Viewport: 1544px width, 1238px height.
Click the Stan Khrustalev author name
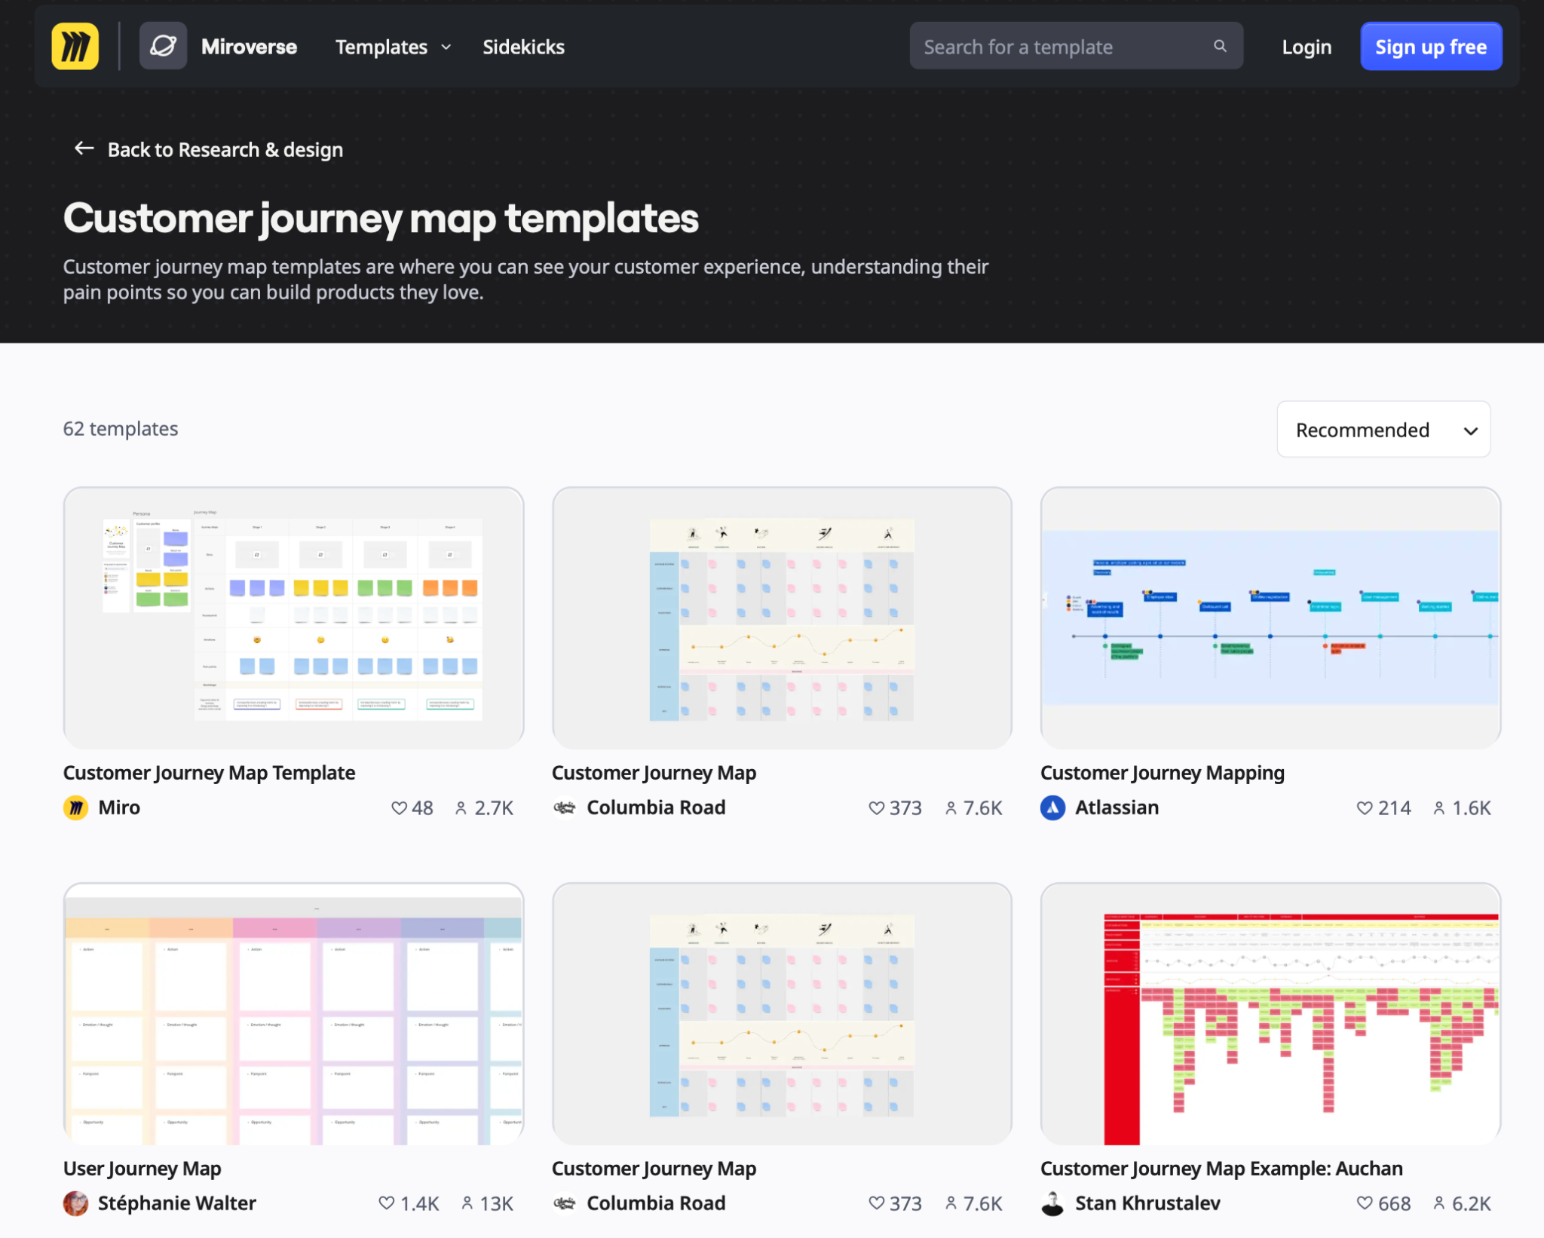coord(1147,1203)
